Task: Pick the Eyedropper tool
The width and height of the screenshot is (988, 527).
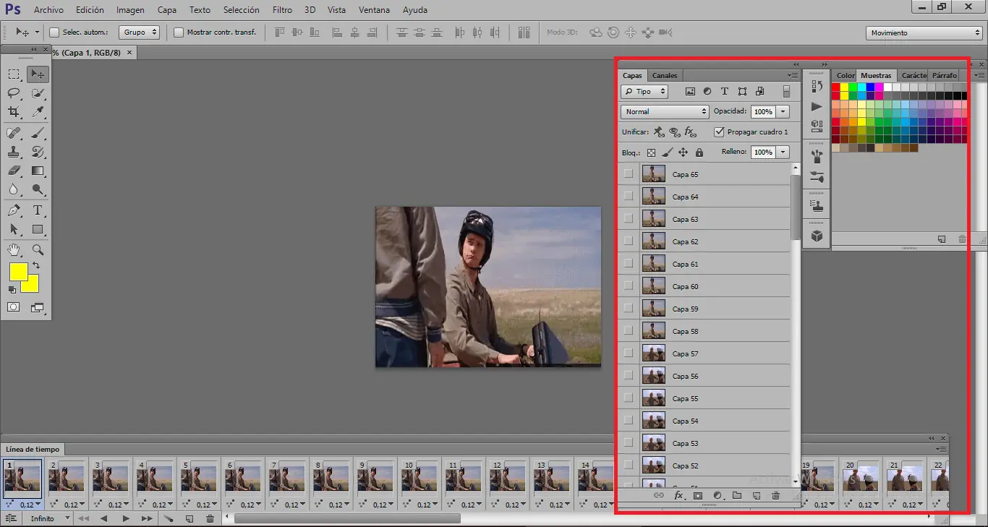Action: point(38,112)
